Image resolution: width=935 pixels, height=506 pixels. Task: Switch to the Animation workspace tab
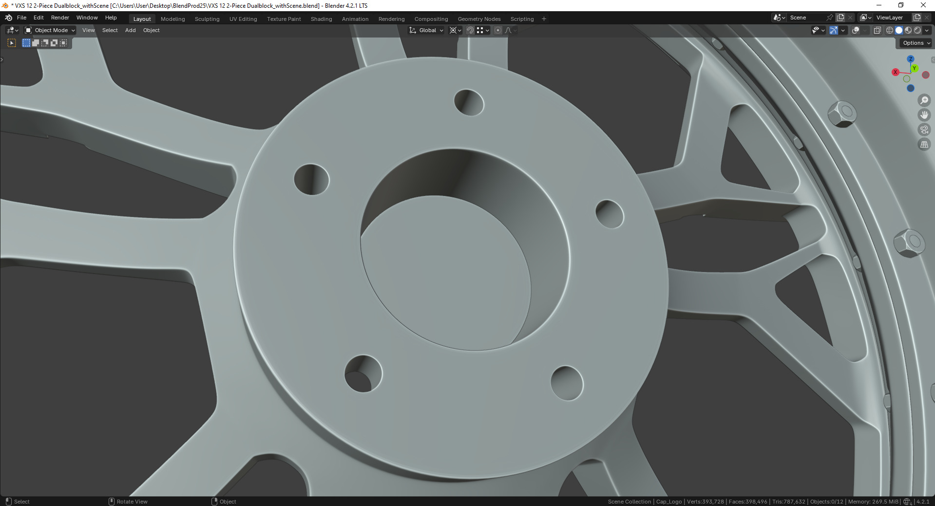pos(355,19)
